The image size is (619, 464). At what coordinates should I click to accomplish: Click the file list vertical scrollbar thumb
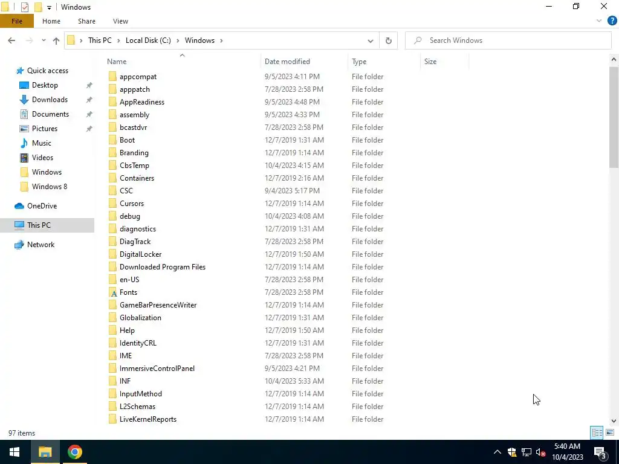tap(614, 117)
